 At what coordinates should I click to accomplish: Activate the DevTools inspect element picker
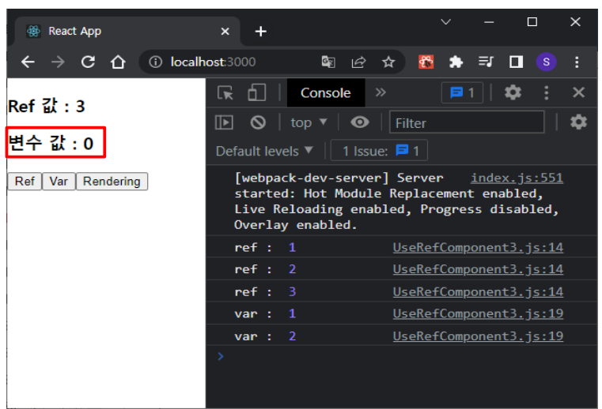pyautogui.click(x=225, y=92)
